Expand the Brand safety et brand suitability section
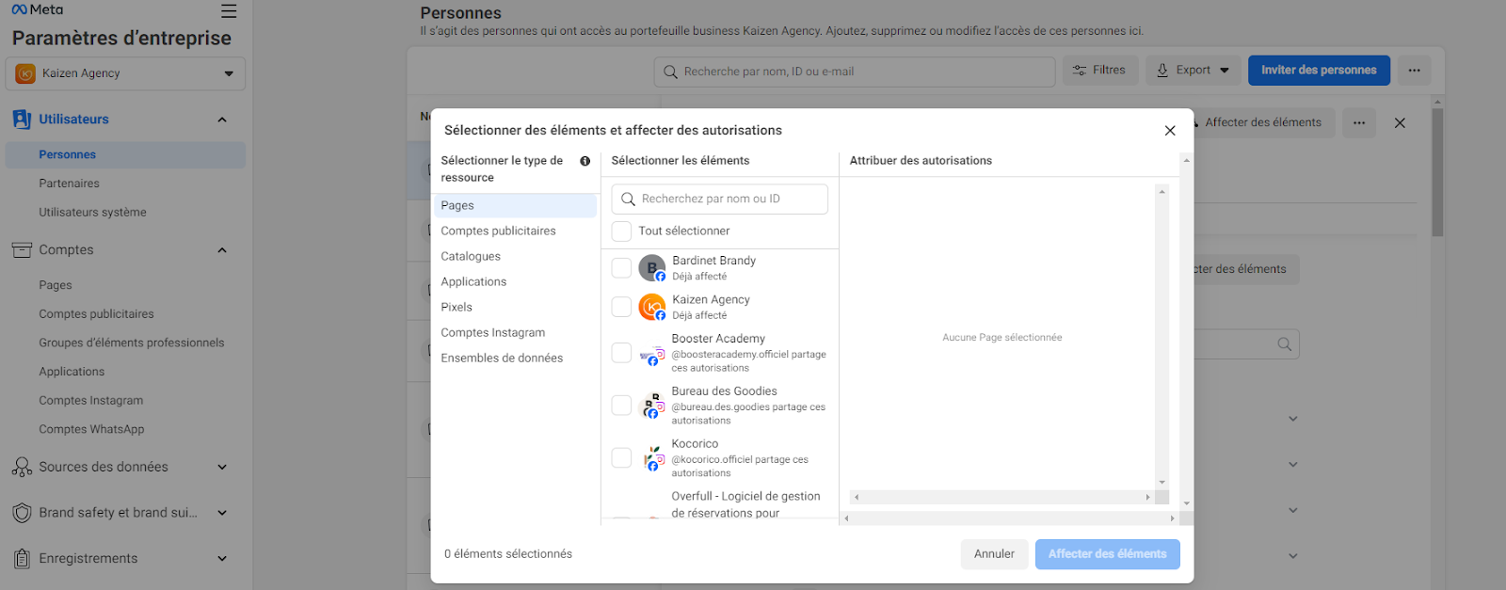The image size is (1506, 590). point(222,513)
